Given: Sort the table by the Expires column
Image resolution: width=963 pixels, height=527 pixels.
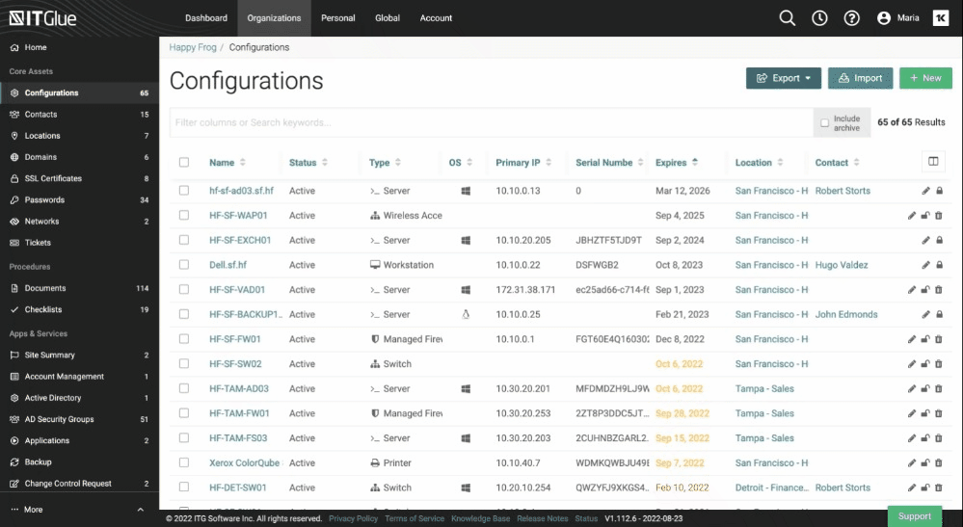Looking at the screenshot, I should (x=677, y=163).
